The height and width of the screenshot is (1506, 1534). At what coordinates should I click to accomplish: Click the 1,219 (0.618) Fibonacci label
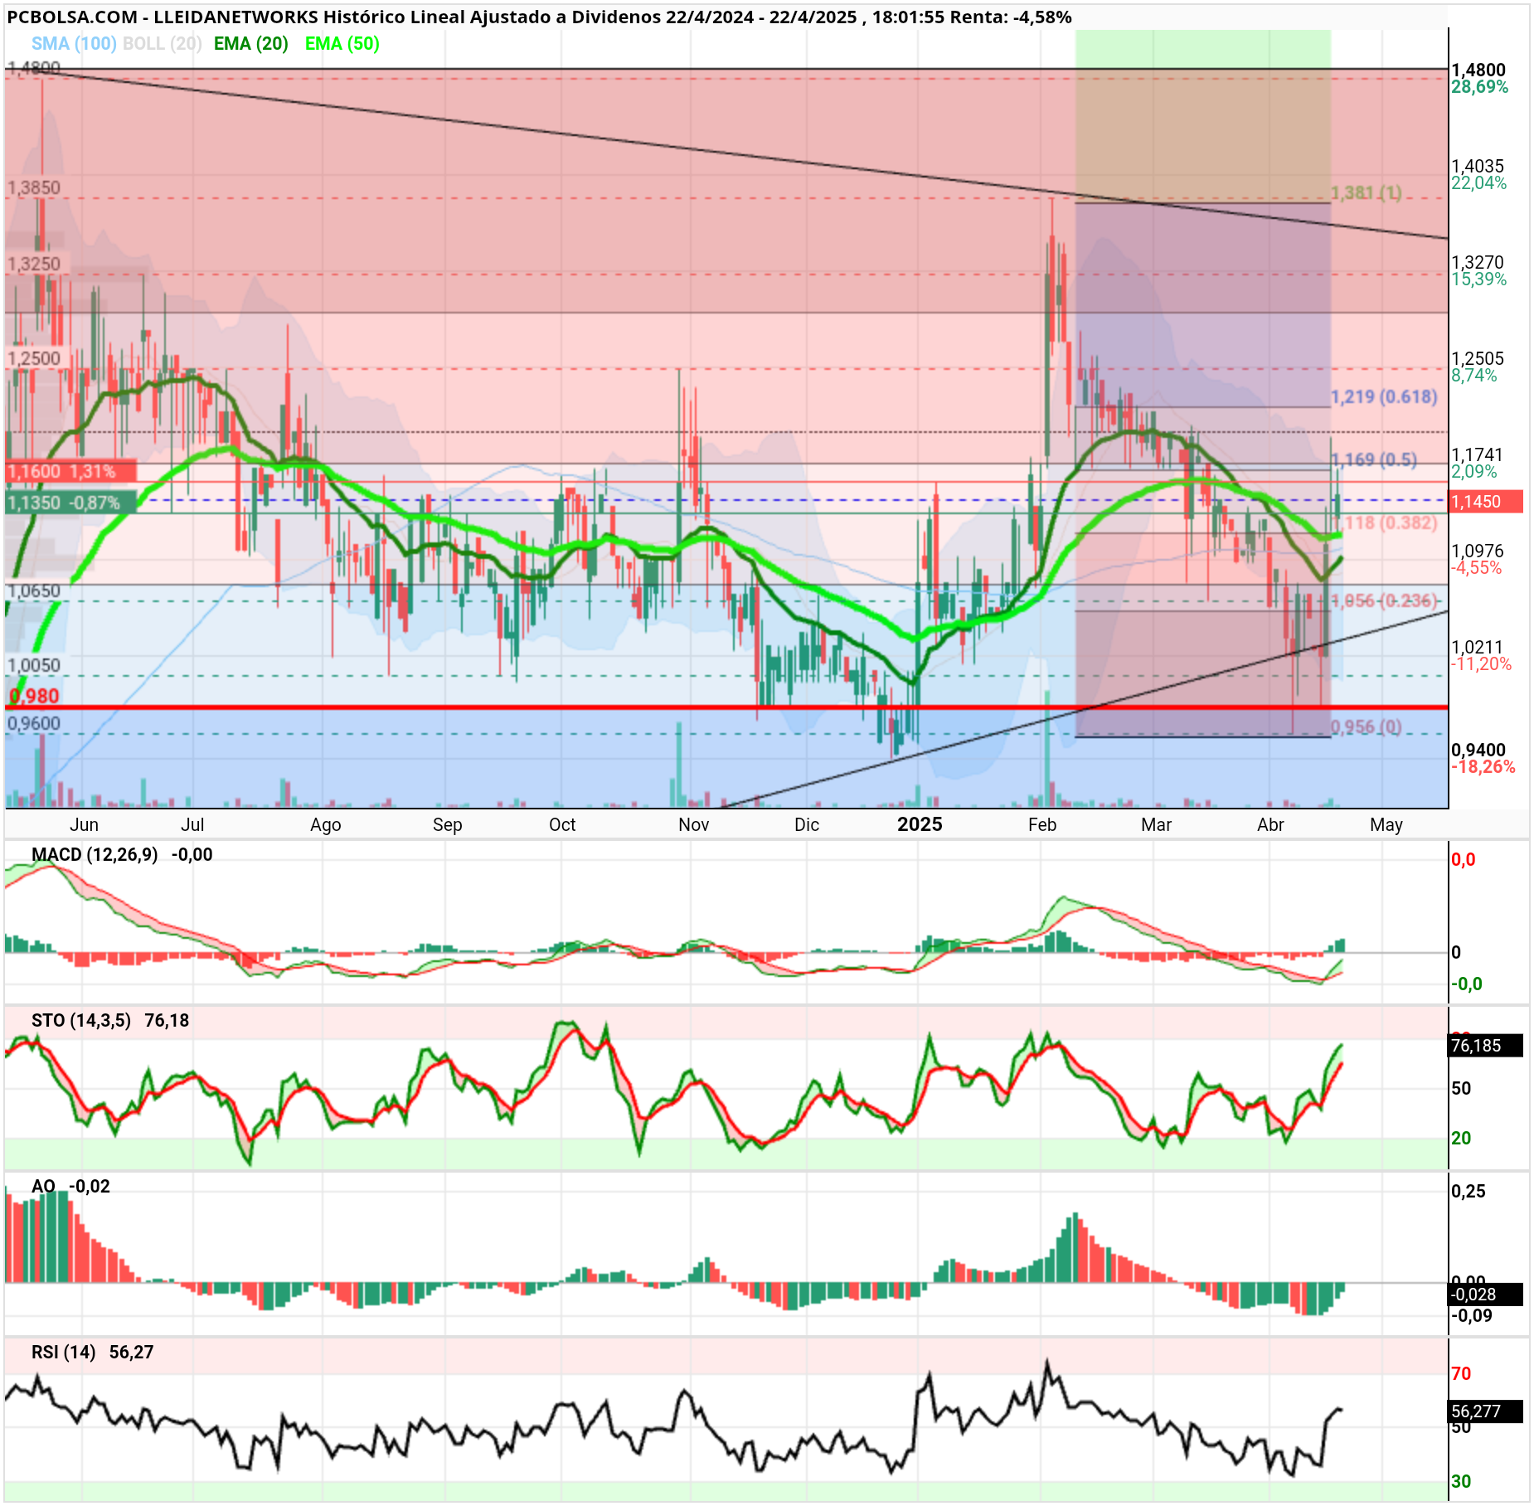(1384, 396)
